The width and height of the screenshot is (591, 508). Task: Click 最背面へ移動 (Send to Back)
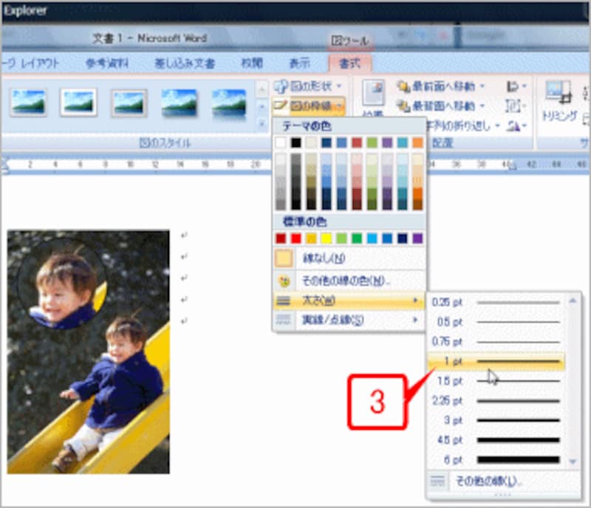[439, 106]
